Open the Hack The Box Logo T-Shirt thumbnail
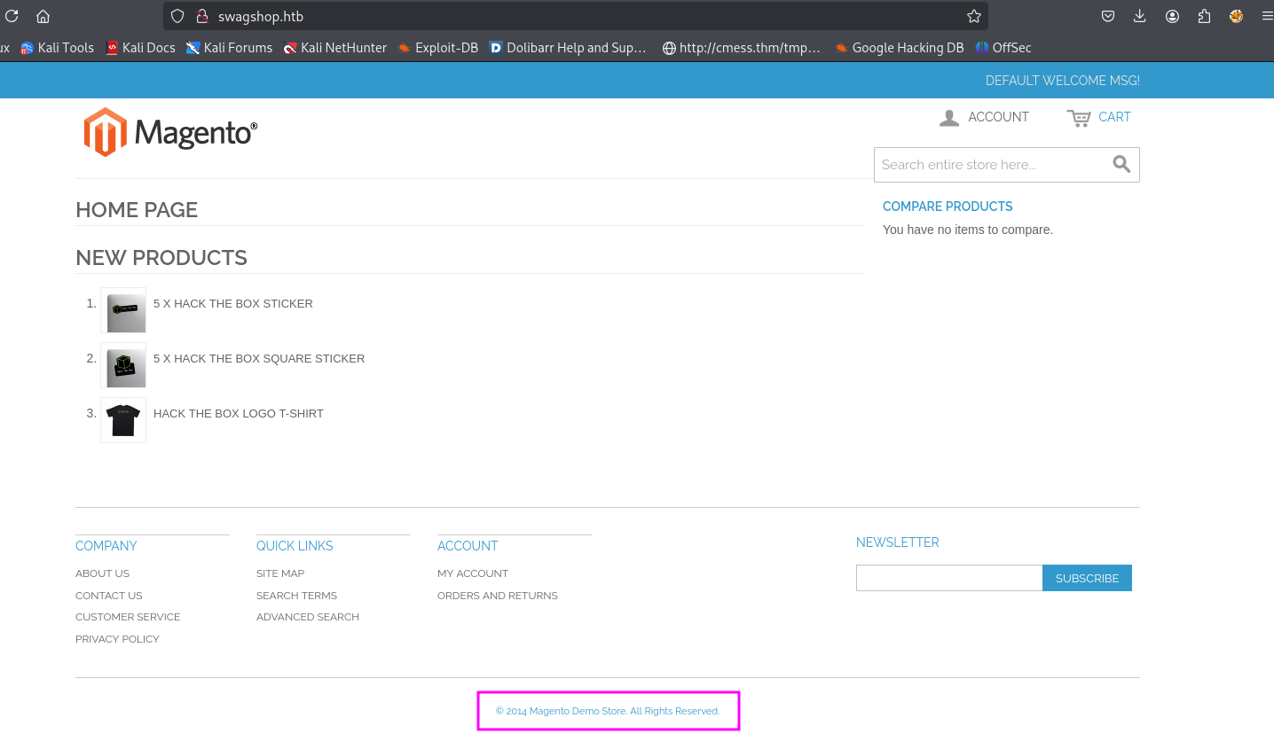The width and height of the screenshot is (1274, 741). pyautogui.click(x=123, y=420)
